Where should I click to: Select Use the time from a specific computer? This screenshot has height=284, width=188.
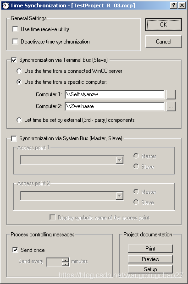(x=19, y=82)
